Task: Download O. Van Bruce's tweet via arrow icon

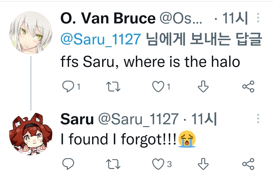Action: pyautogui.click(x=203, y=87)
